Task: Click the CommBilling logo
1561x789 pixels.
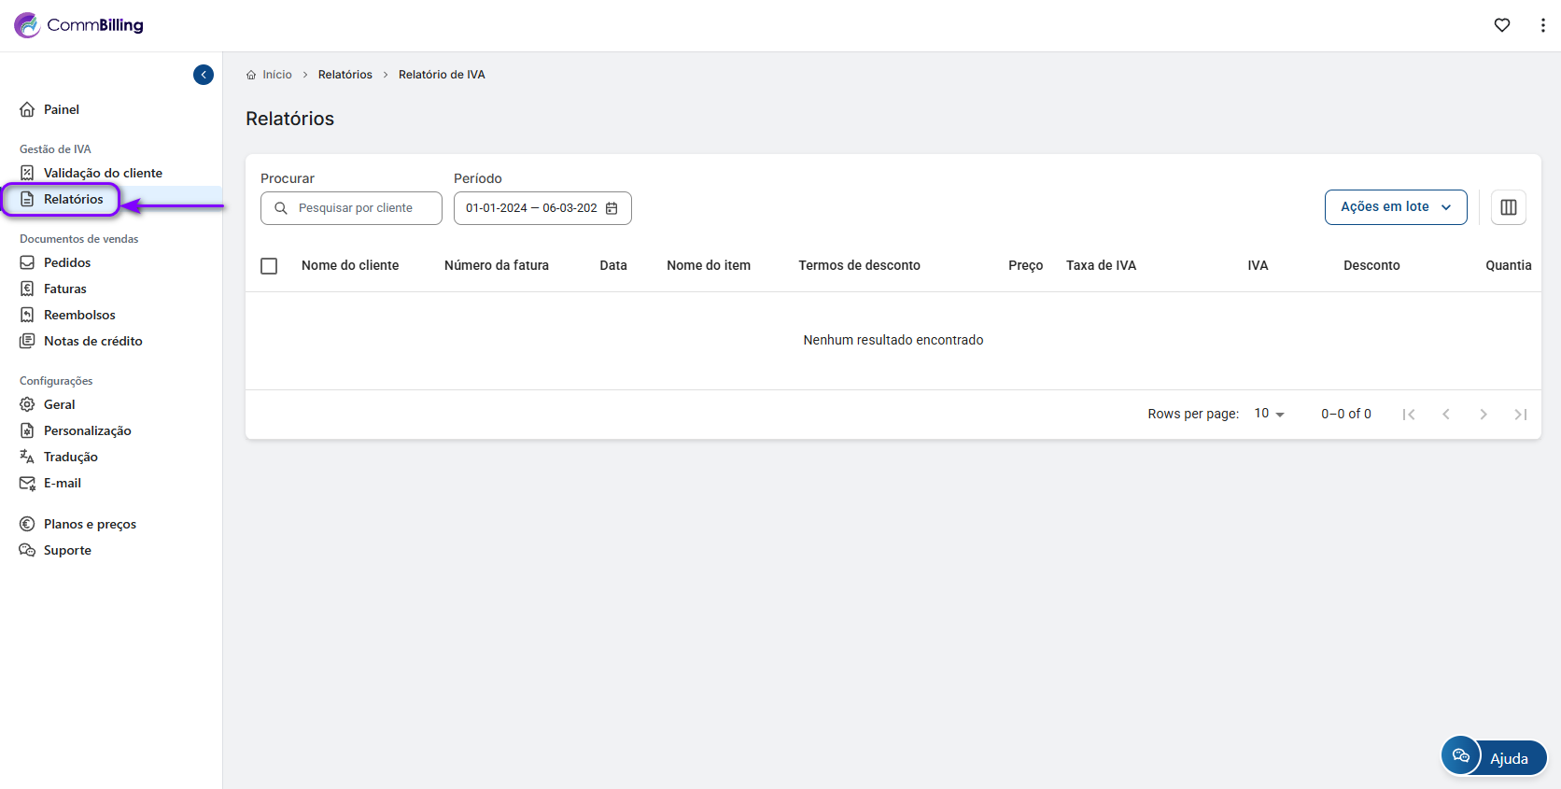Action: [79, 25]
